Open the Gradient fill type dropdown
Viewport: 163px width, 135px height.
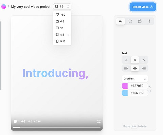(x=135, y=78)
